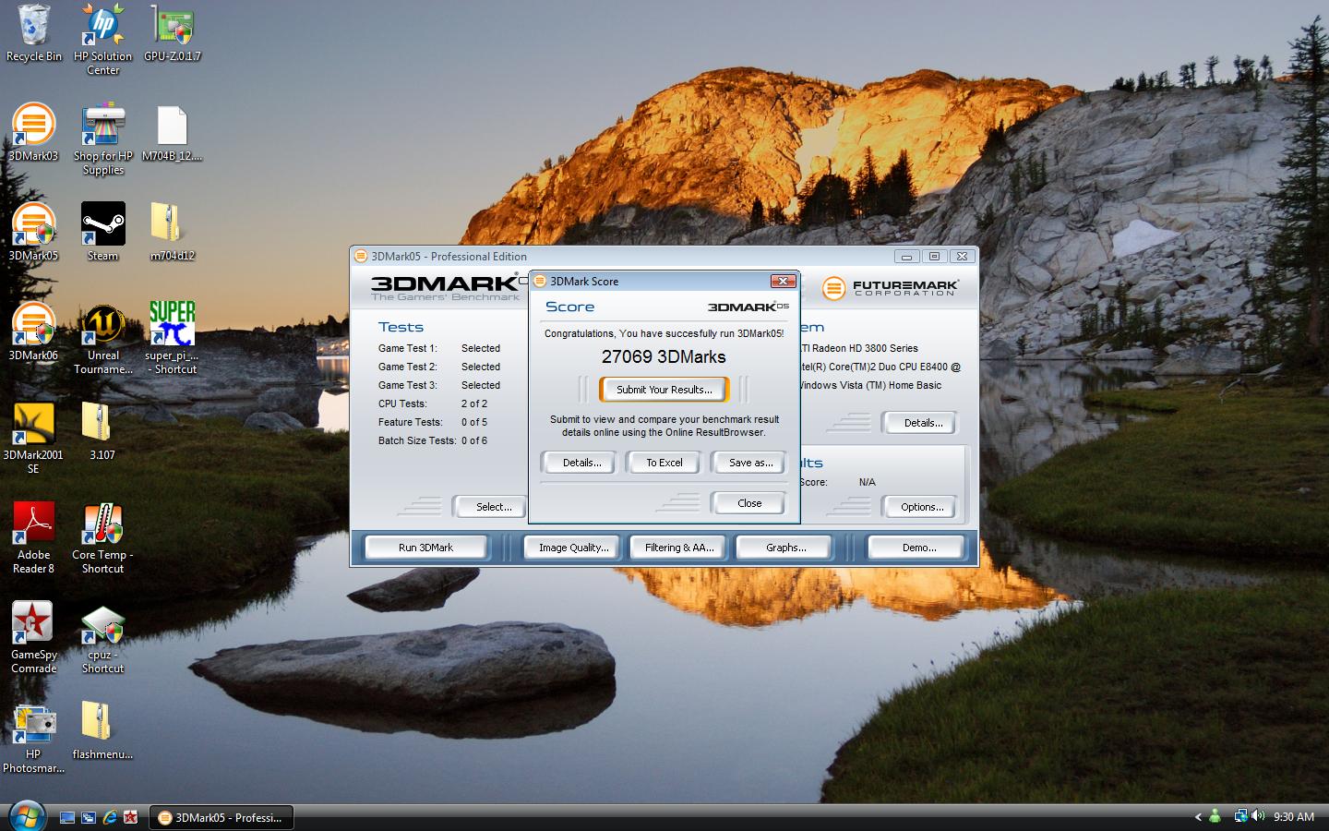This screenshot has height=831, width=1329.
Task: Click Switch Between Windows quick launch icon
Action: [x=89, y=817]
